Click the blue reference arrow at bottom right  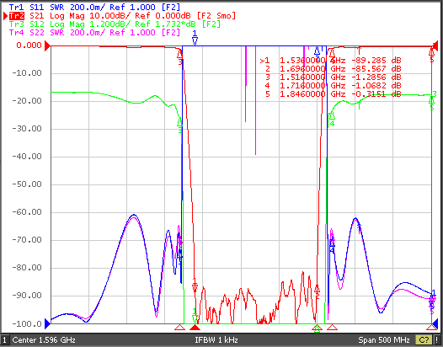coord(435,323)
